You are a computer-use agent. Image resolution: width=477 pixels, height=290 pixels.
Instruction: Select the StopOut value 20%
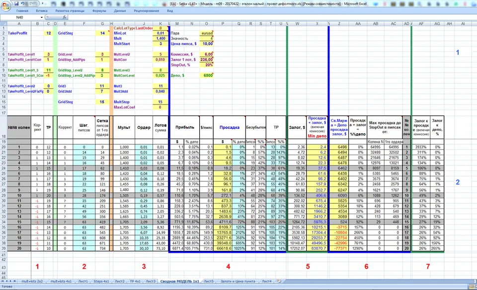pyautogui.click(x=207, y=65)
